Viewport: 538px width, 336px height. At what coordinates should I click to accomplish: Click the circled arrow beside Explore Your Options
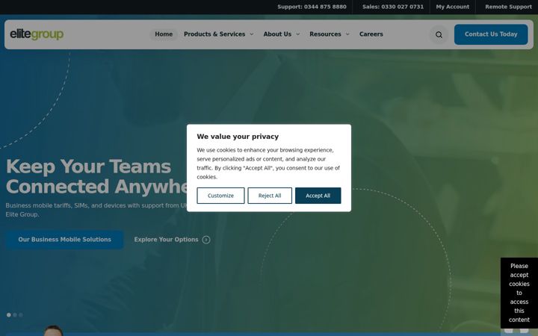(x=206, y=240)
